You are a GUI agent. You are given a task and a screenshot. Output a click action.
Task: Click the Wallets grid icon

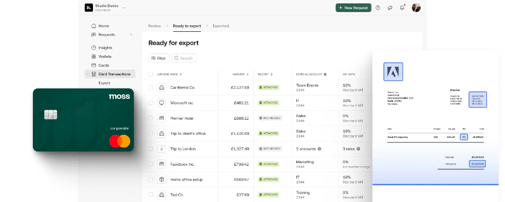point(93,57)
